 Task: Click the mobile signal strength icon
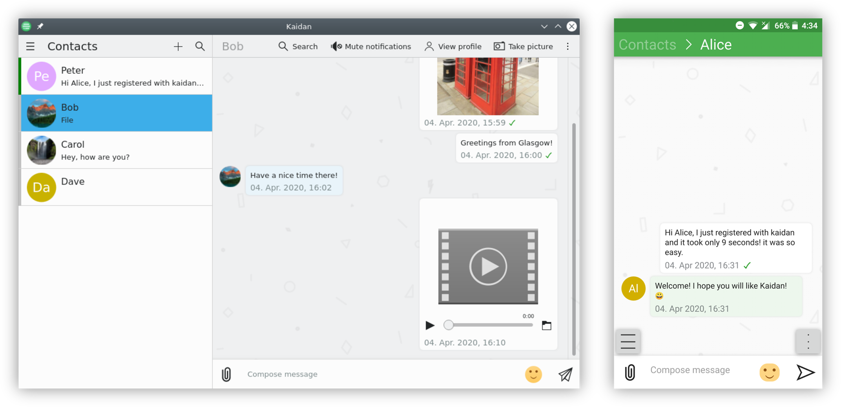tap(766, 26)
